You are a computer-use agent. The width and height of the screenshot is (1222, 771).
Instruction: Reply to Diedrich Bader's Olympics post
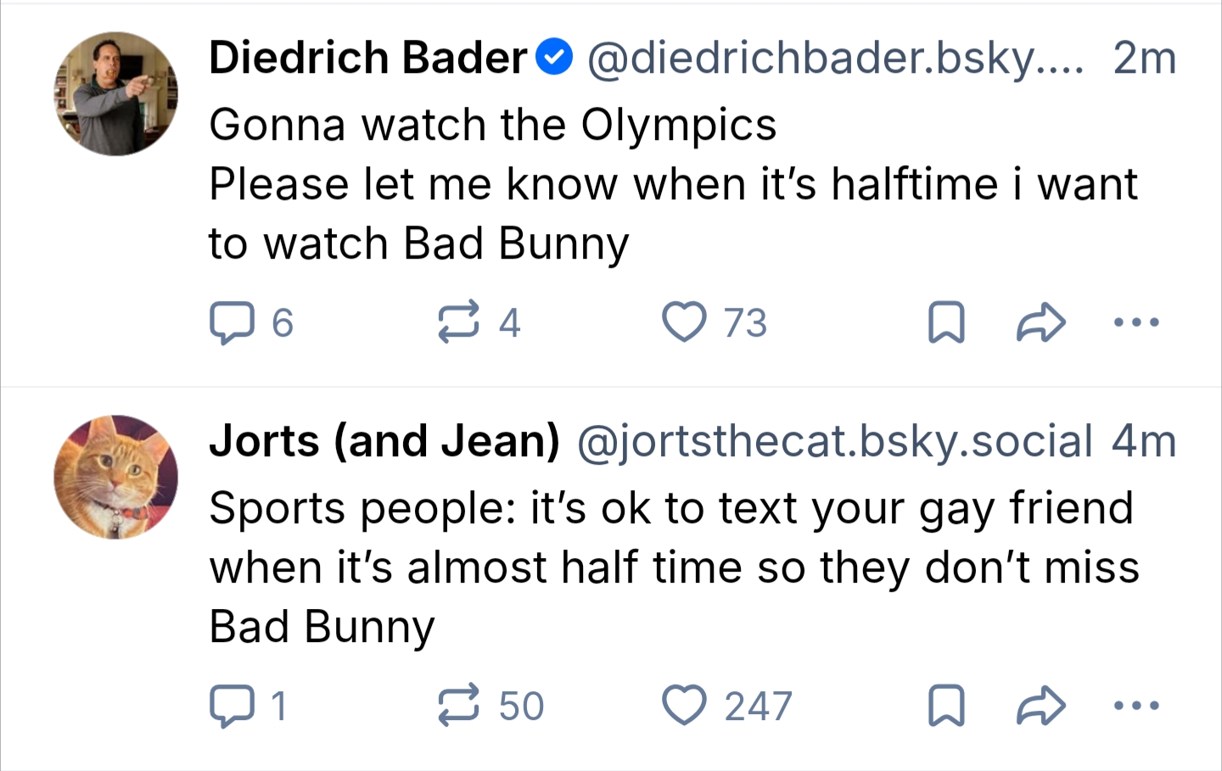pyautogui.click(x=232, y=323)
